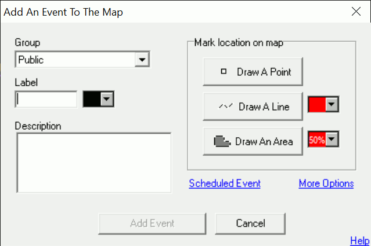The image size is (371, 246).
Task: Click the zigzag line icon
Action: click(x=225, y=107)
